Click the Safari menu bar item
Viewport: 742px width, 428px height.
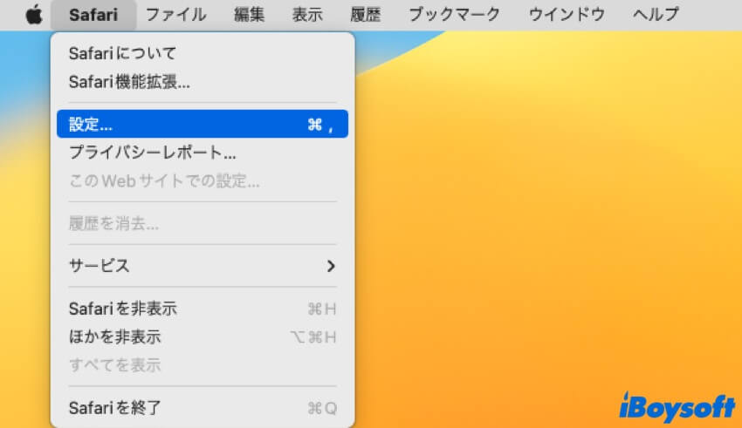93,15
